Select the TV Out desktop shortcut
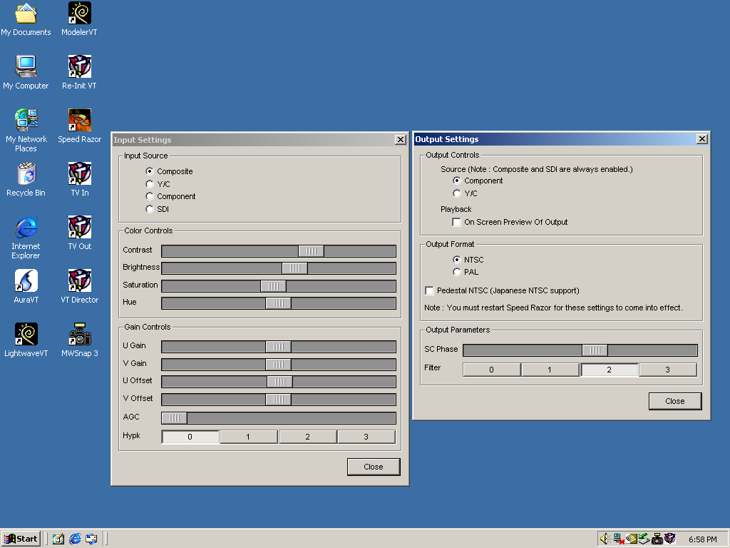 tap(80, 233)
